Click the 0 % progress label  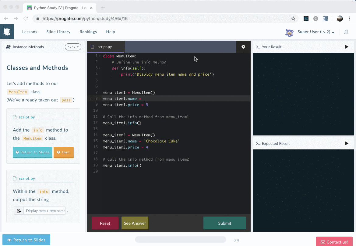[236, 240]
